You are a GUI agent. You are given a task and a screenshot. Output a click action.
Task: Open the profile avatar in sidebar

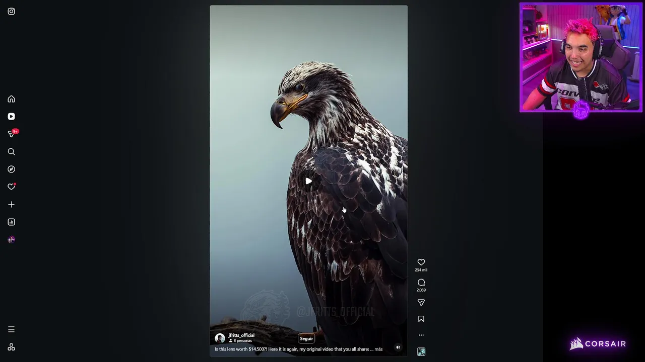pos(11,239)
